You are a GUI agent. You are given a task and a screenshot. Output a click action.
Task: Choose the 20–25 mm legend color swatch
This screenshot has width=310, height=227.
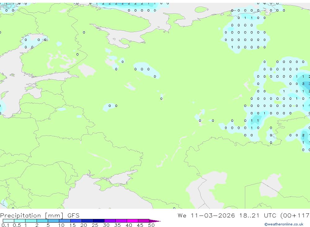(x=87, y=221)
